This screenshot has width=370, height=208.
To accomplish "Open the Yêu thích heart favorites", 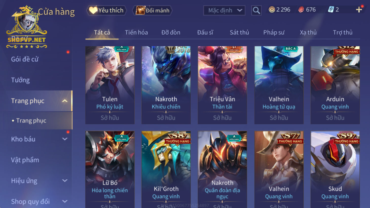I will point(106,10).
